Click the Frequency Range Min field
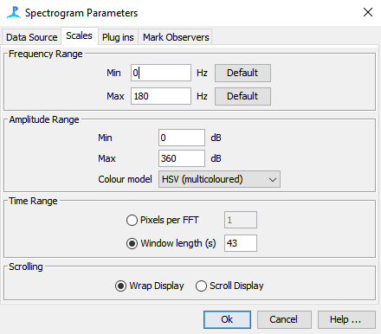The image size is (381, 334). (x=161, y=73)
